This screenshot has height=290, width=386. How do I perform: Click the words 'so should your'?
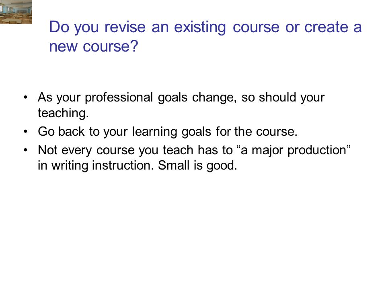(283, 97)
